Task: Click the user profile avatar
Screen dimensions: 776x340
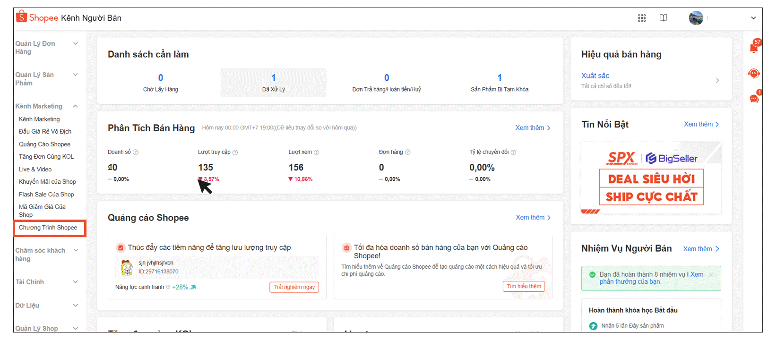Action: [x=696, y=18]
